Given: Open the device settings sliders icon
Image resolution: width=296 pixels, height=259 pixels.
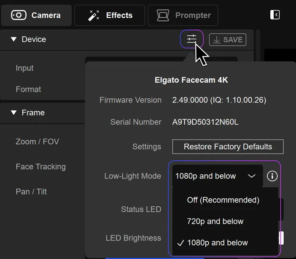Looking at the screenshot, I should point(191,39).
